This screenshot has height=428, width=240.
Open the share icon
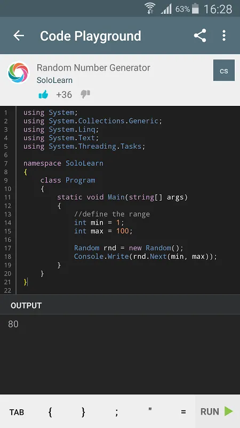tap(200, 35)
